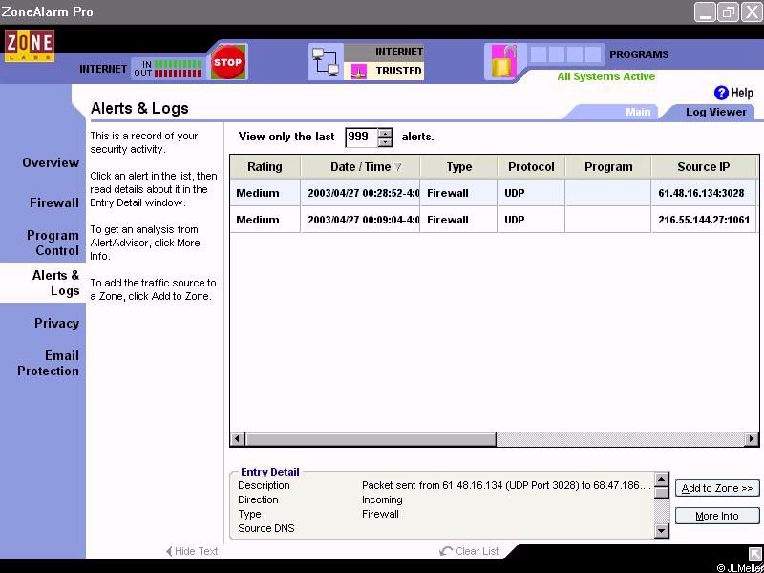764x573 pixels.
Task: Click the Zone Labs logo
Action: 30,45
